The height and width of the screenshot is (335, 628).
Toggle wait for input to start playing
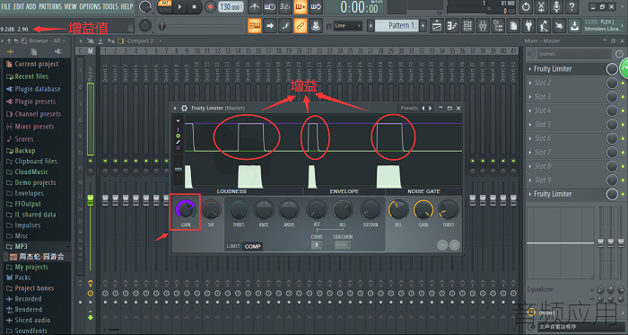coord(269,6)
